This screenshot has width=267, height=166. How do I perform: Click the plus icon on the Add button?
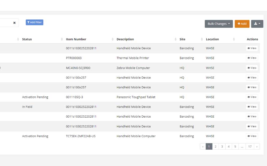click(x=239, y=24)
